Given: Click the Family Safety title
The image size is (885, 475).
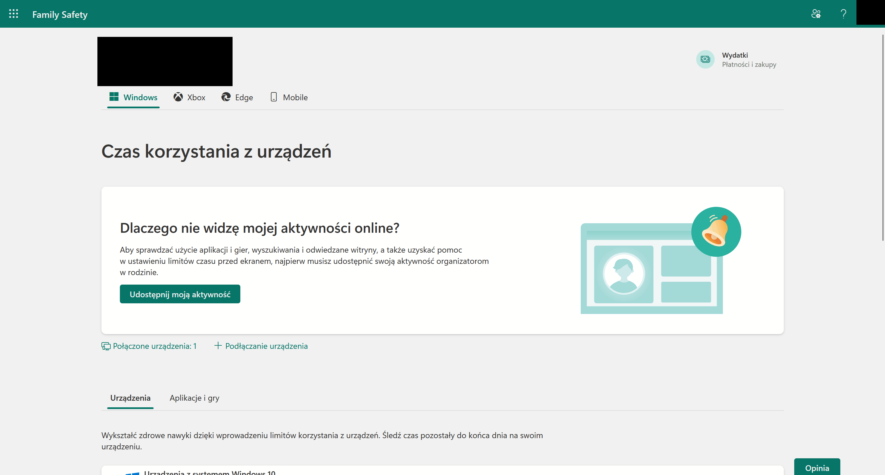Looking at the screenshot, I should [60, 14].
